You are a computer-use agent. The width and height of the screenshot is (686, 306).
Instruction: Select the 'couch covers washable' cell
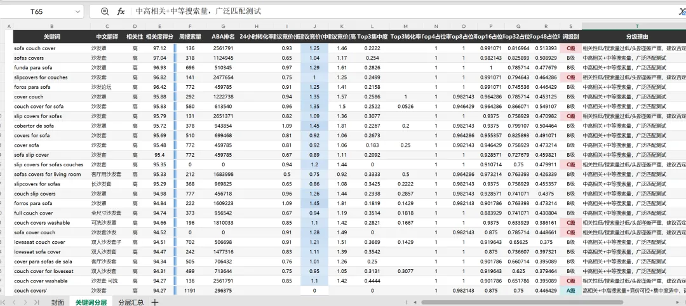[x=51, y=222]
